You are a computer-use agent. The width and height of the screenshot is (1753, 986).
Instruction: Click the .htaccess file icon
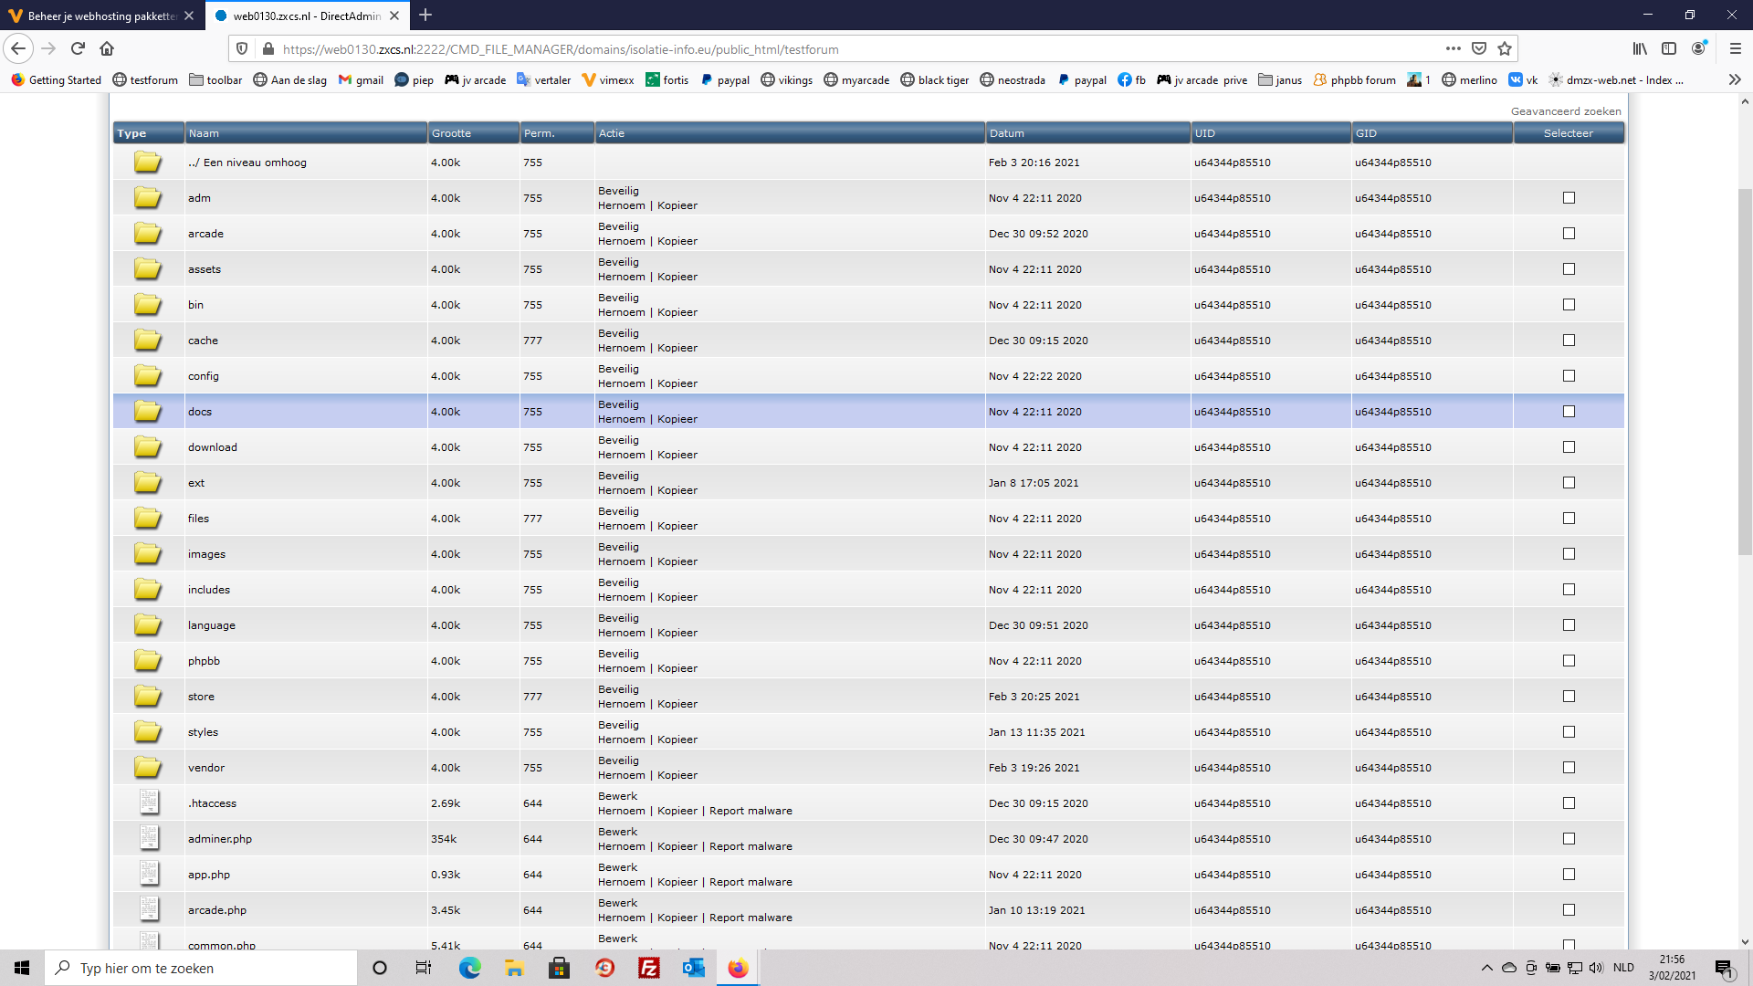click(149, 802)
